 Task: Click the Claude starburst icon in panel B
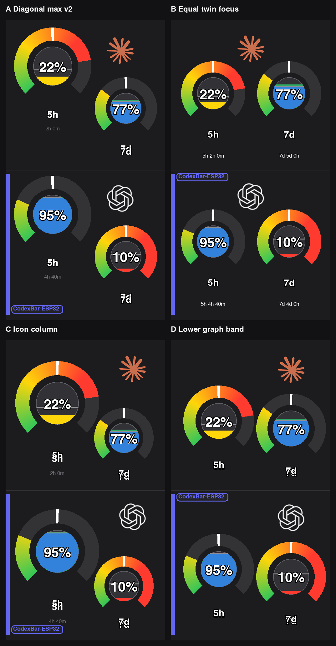(251, 48)
